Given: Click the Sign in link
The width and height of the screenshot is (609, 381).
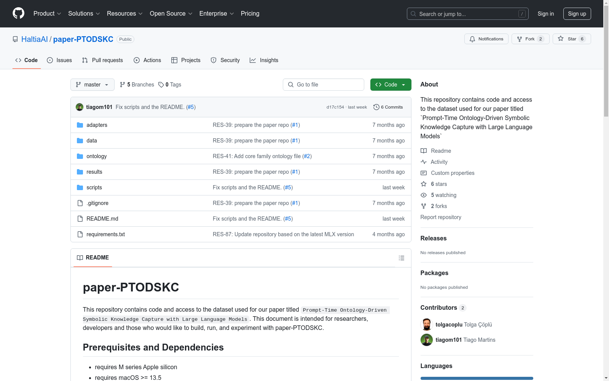Looking at the screenshot, I should click(x=546, y=14).
